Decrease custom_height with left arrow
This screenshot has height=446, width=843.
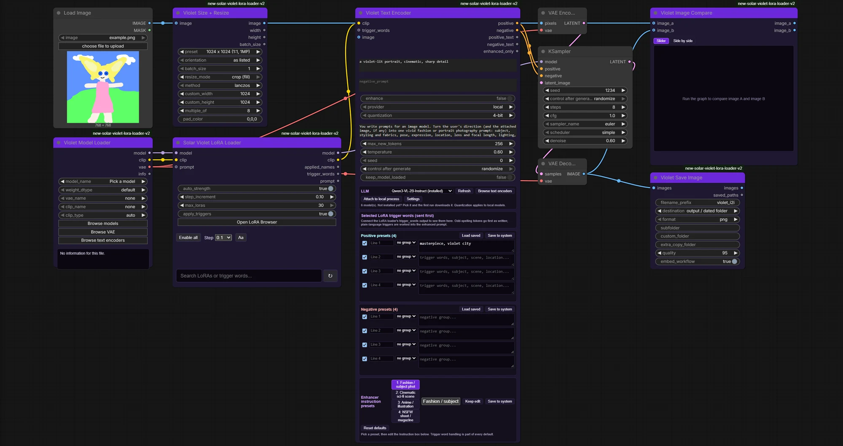pyautogui.click(x=182, y=102)
